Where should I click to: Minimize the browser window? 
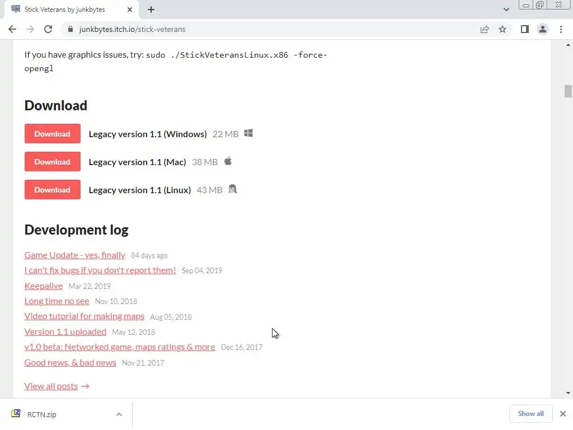[x=526, y=5]
